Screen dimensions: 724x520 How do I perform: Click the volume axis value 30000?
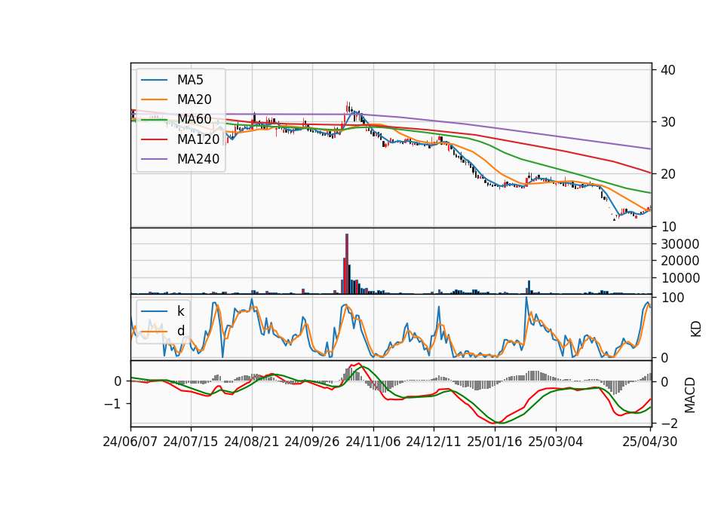pyautogui.click(x=680, y=244)
